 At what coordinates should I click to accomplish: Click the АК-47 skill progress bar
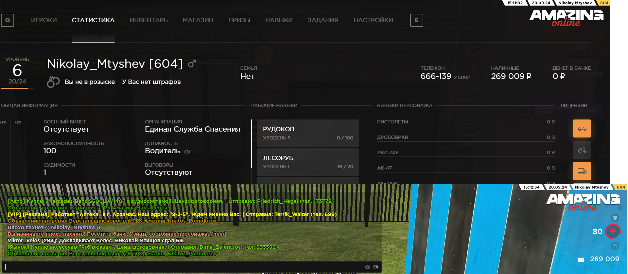(466, 172)
